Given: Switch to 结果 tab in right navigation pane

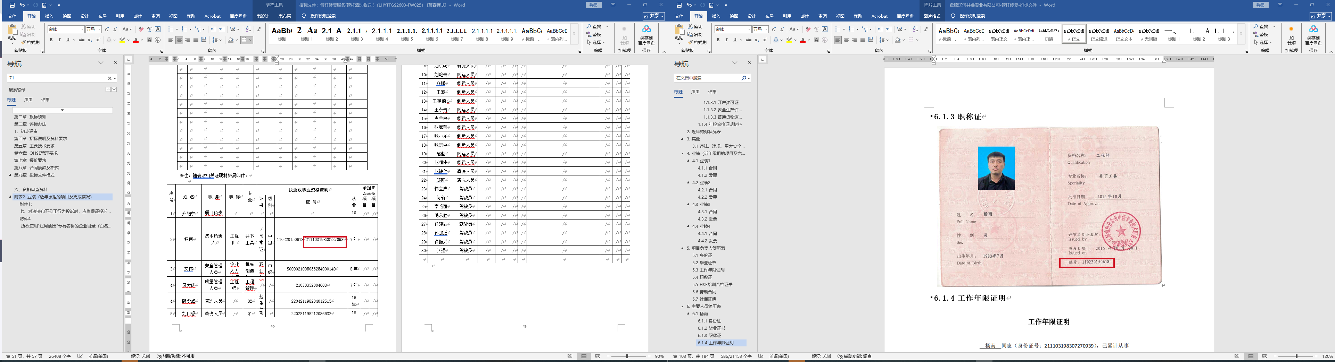Looking at the screenshot, I should click(712, 92).
